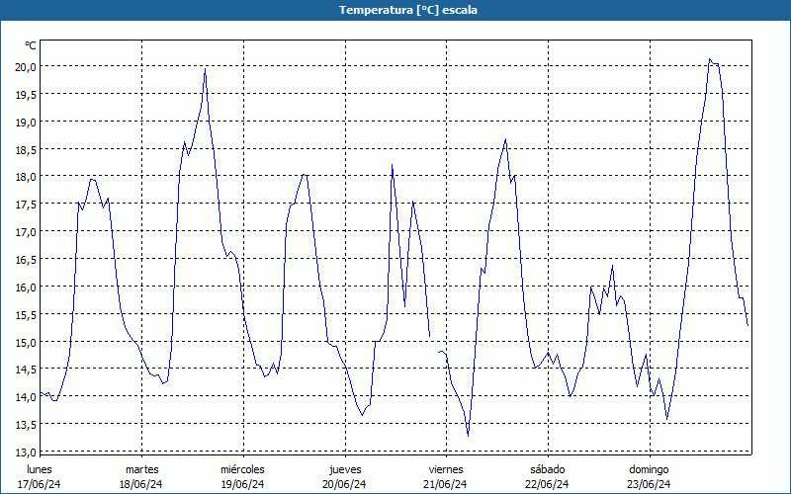Image resolution: width=791 pixels, height=494 pixels.
Task: Click the 'Temperatura [°C] escala' title
Action: 408,10
